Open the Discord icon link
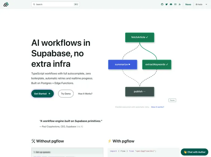211x157 pixels. tap(171, 4)
